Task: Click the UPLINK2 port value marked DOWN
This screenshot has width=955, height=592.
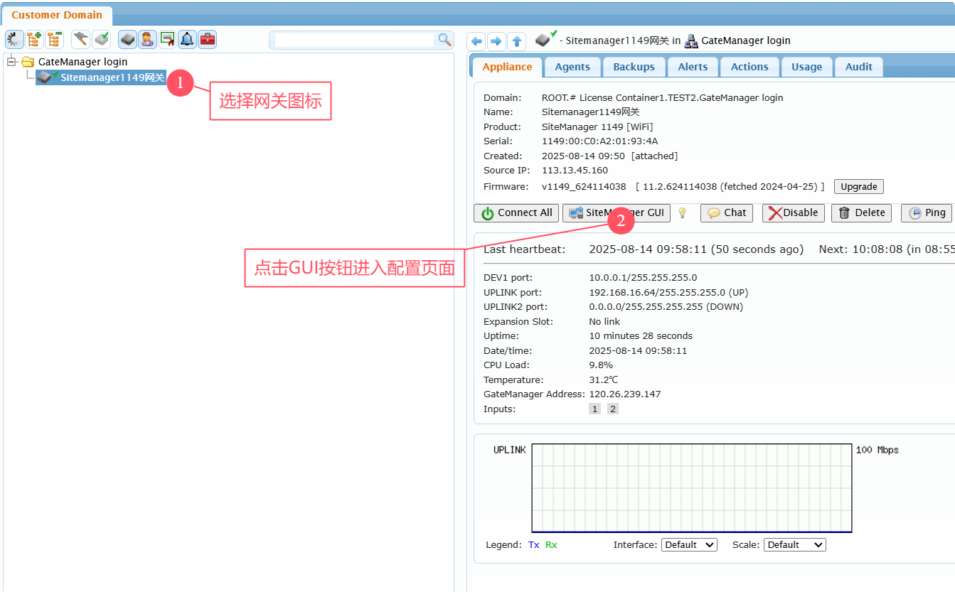Action: [x=666, y=306]
